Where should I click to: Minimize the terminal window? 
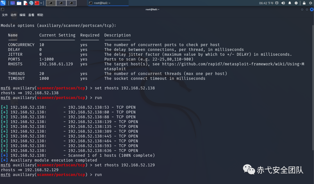pyautogui.click(x=302, y=9)
